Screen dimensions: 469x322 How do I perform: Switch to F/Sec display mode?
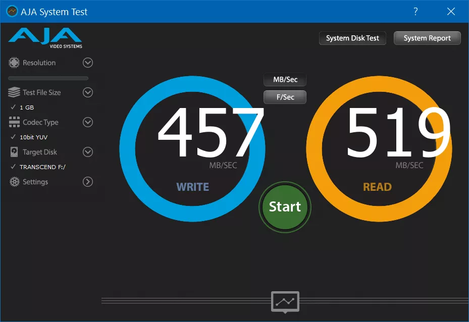click(x=285, y=97)
